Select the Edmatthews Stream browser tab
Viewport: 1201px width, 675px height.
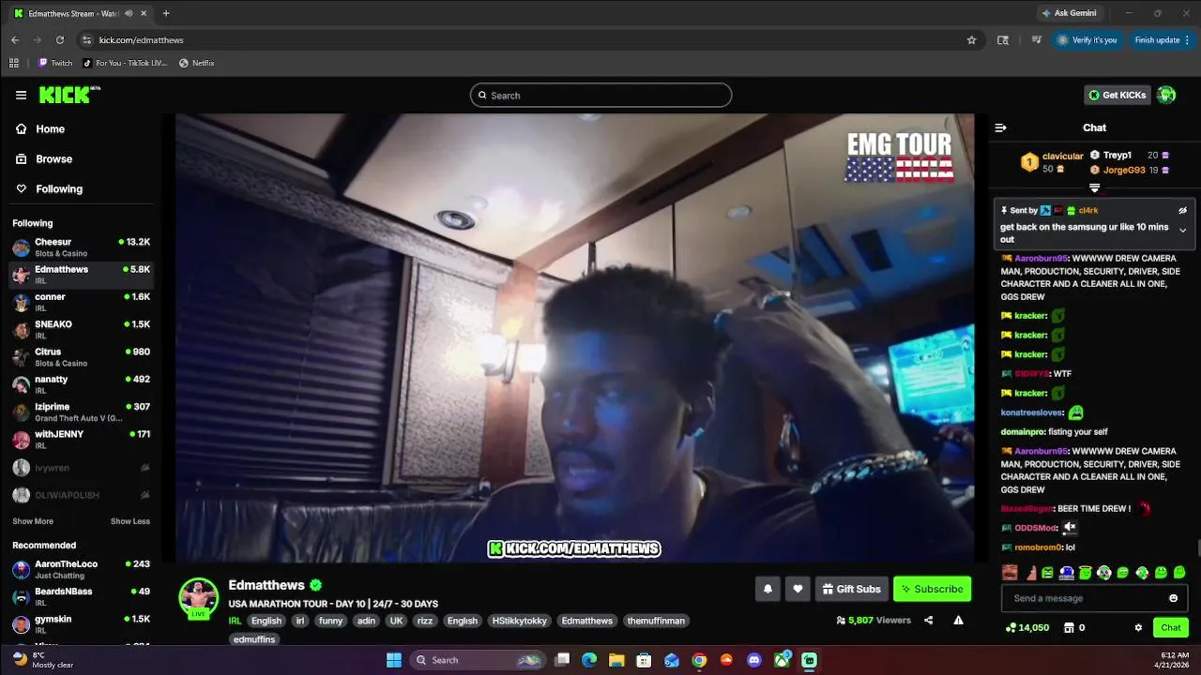[80, 13]
